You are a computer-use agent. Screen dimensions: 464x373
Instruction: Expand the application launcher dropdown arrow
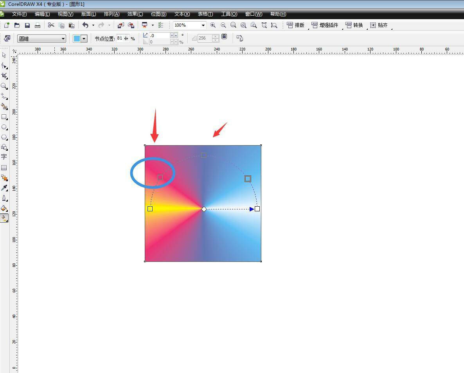(x=153, y=25)
